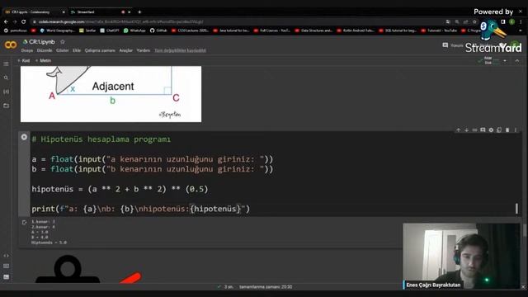The width and height of the screenshot is (528, 297).
Task: Open the Çalışma zamanı menu
Action: tap(100, 50)
